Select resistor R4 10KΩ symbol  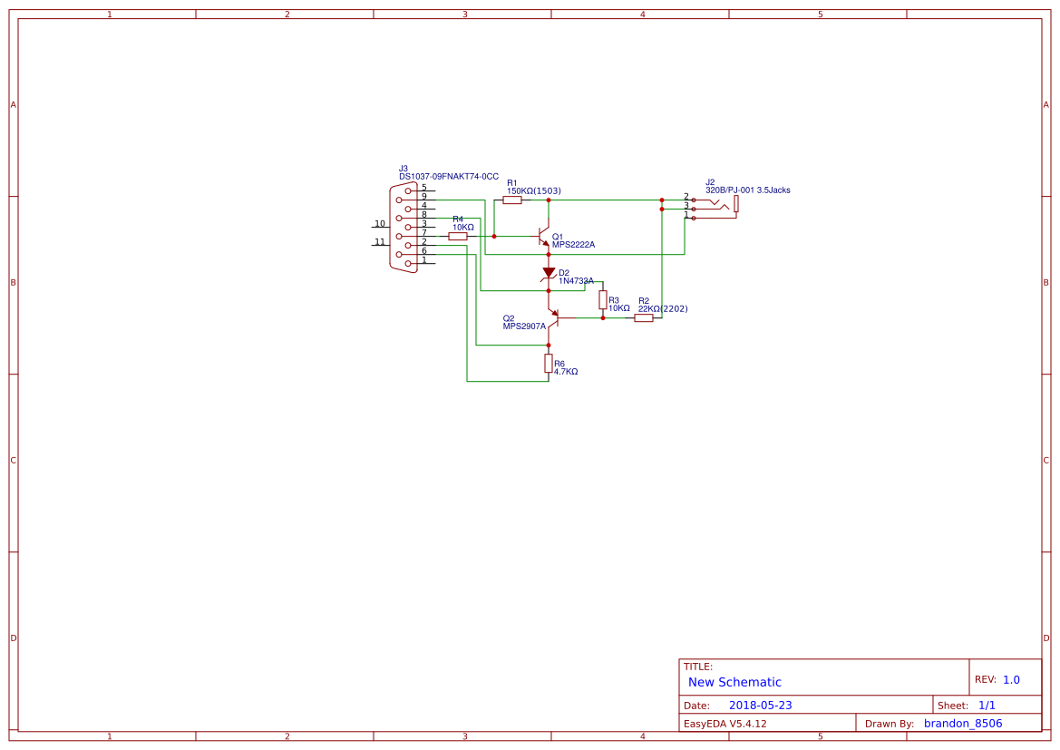tap(458, 236)
